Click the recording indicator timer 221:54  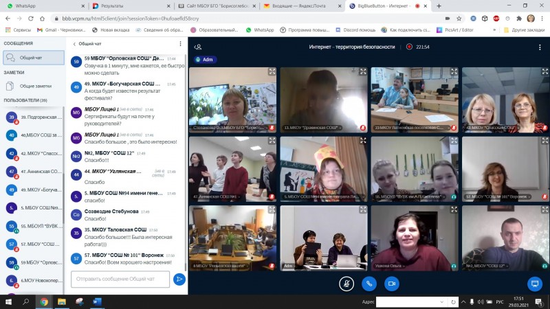(418, 47)
